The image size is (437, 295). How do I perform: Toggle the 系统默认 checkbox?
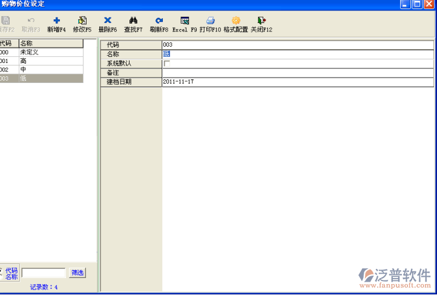pyautogui.click(x=167, y=64)
